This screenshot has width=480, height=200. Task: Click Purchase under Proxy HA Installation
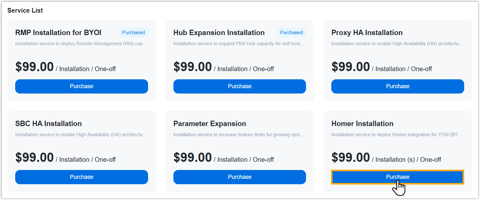click(397, 86)
